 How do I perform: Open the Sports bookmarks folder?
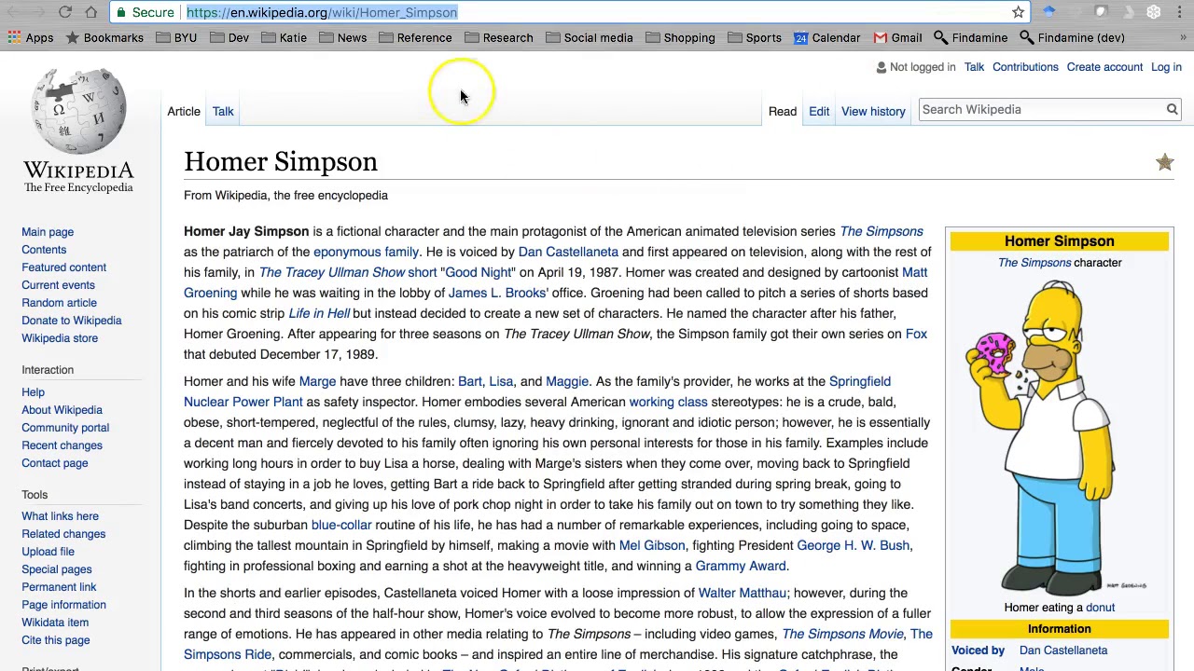click(x=754, y=38)
